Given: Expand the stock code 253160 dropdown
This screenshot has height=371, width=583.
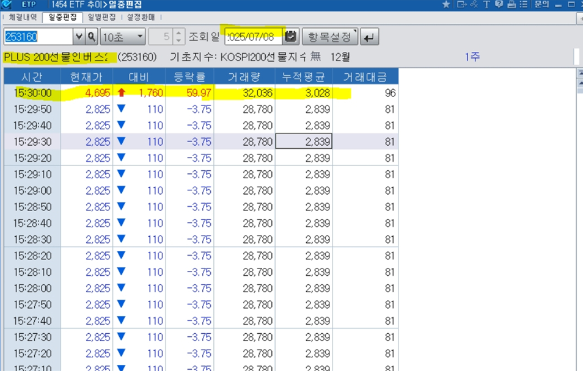Looking at the screenshot, I should point(79,37).
